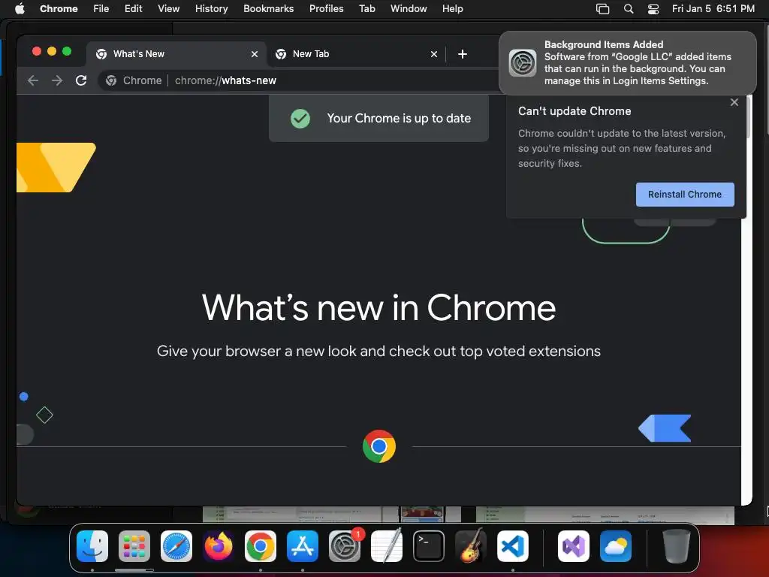Click the What's new in Chrome heading
The height and width of the screenshot is (577, 769).
378,307
